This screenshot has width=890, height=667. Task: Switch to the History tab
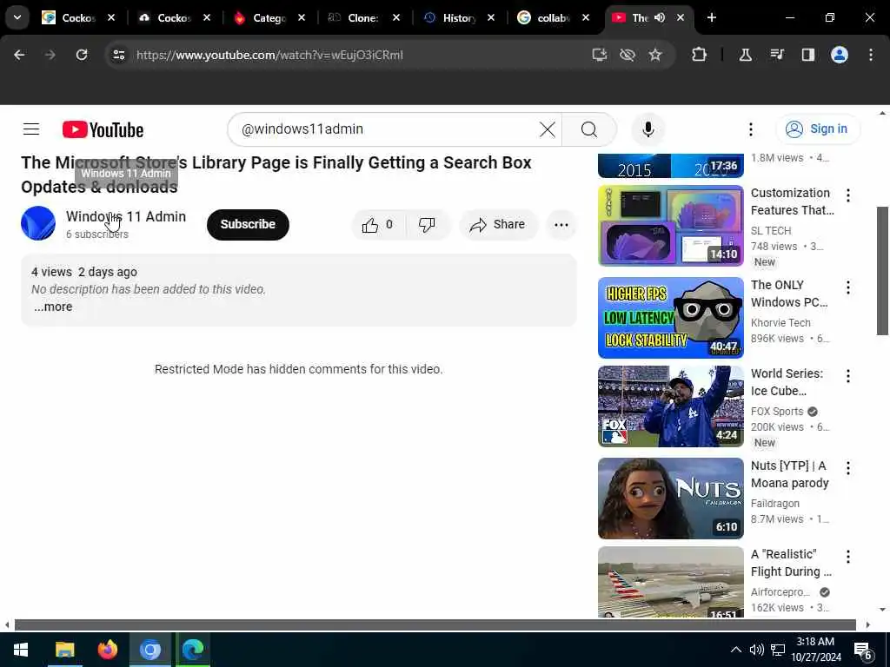click(458, 17)
